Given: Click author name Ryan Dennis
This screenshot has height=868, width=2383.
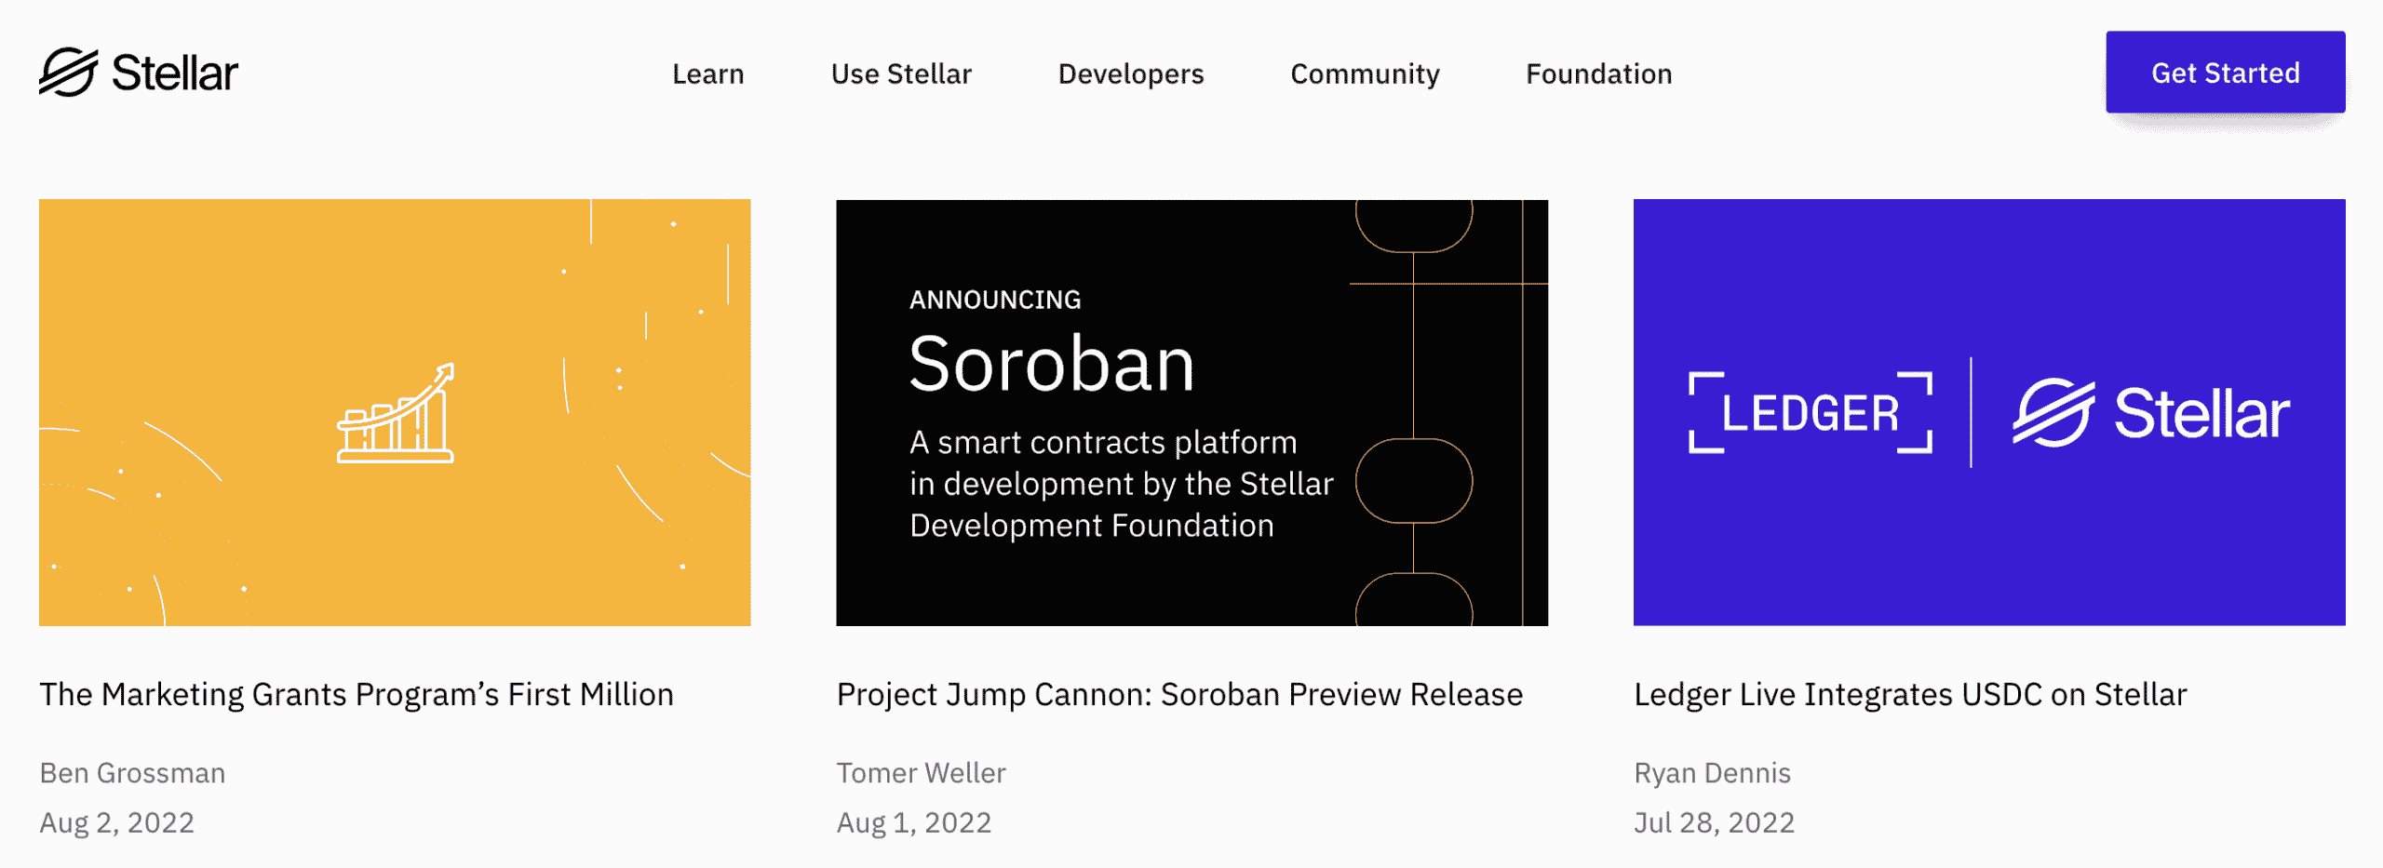Looking at the screenshot, I should pyautogui.click(x=1712, y=773).
